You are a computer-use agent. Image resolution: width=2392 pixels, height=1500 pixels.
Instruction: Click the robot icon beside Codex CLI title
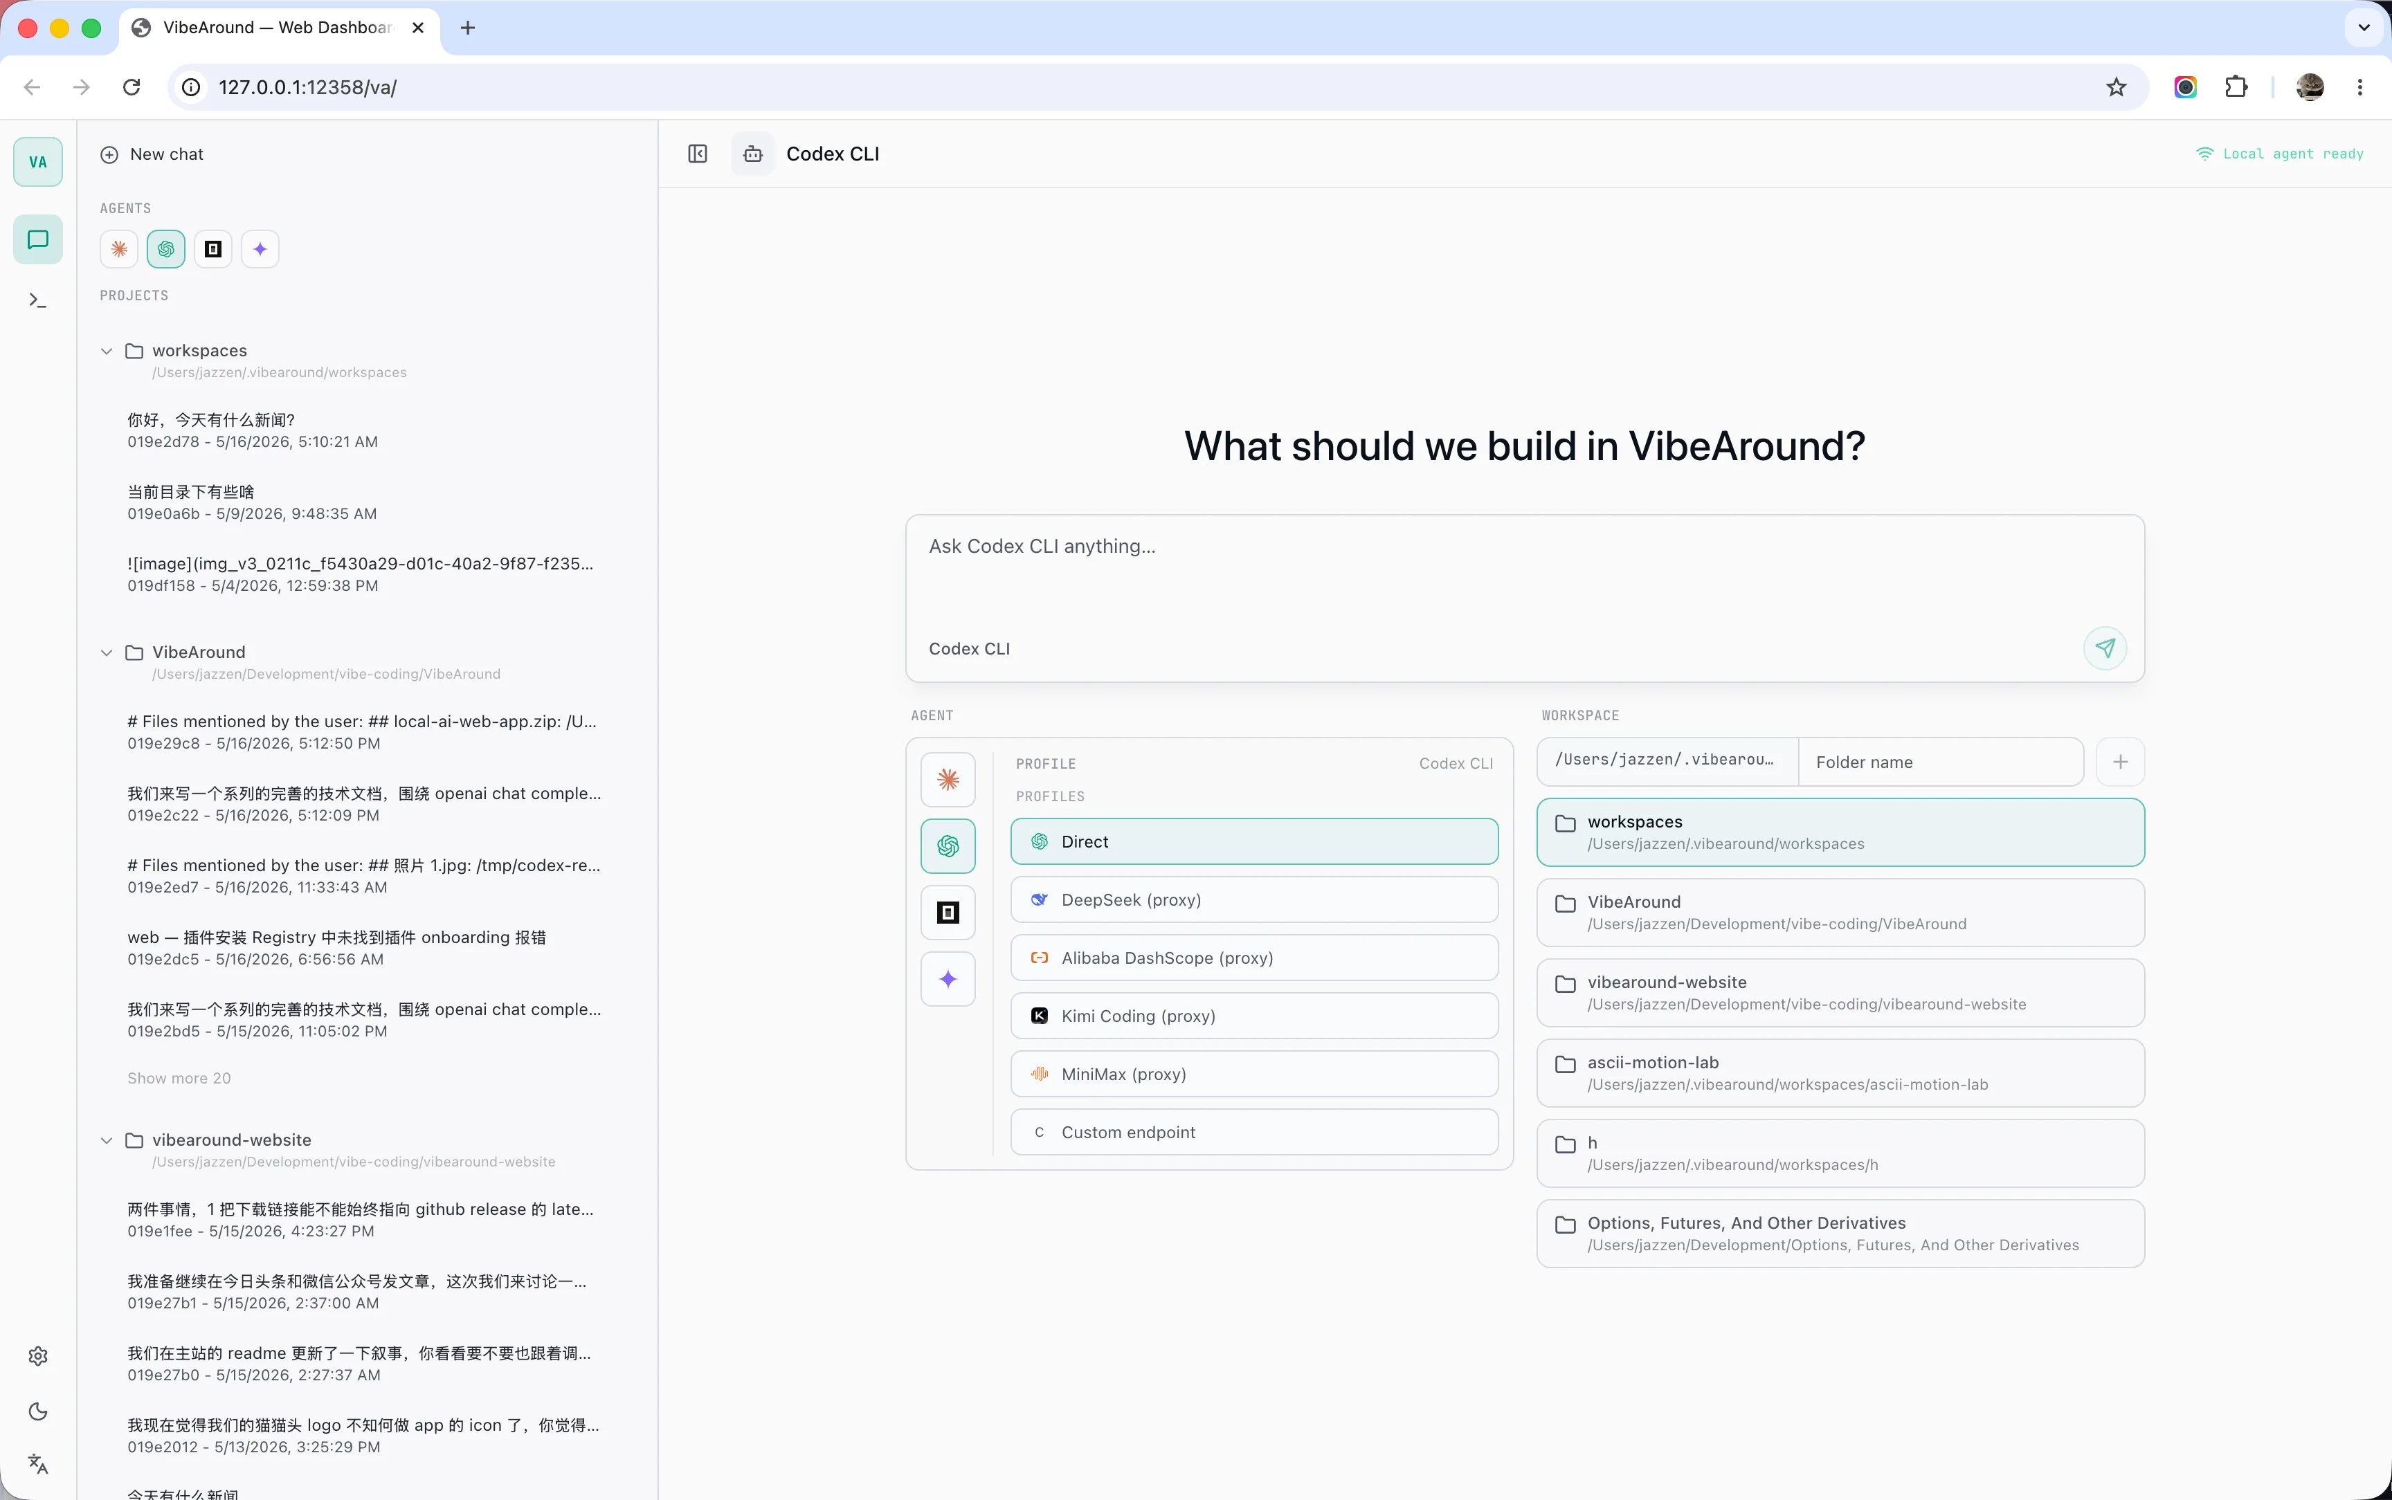pos(753,154)
